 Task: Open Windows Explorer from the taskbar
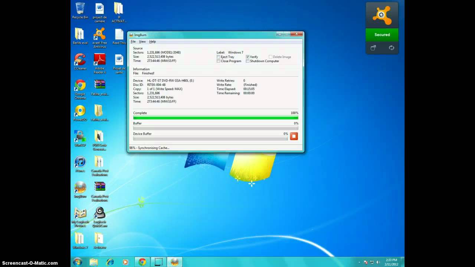click(x=94, y=262)
